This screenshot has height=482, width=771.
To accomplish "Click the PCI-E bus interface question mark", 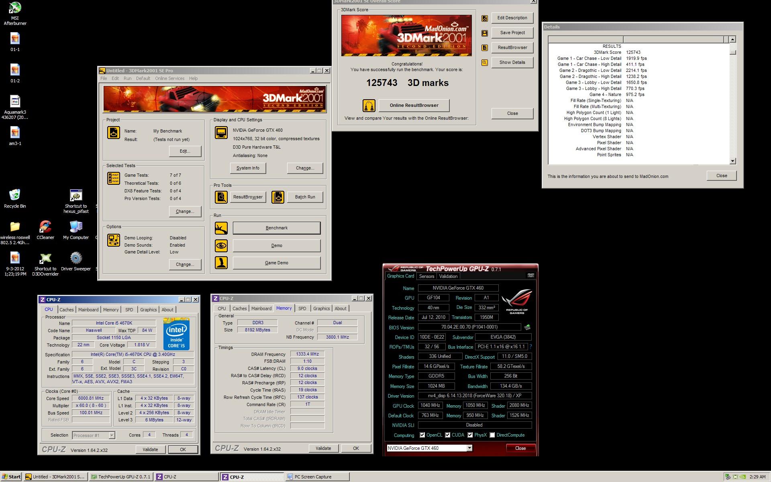I will pos(531,347).
